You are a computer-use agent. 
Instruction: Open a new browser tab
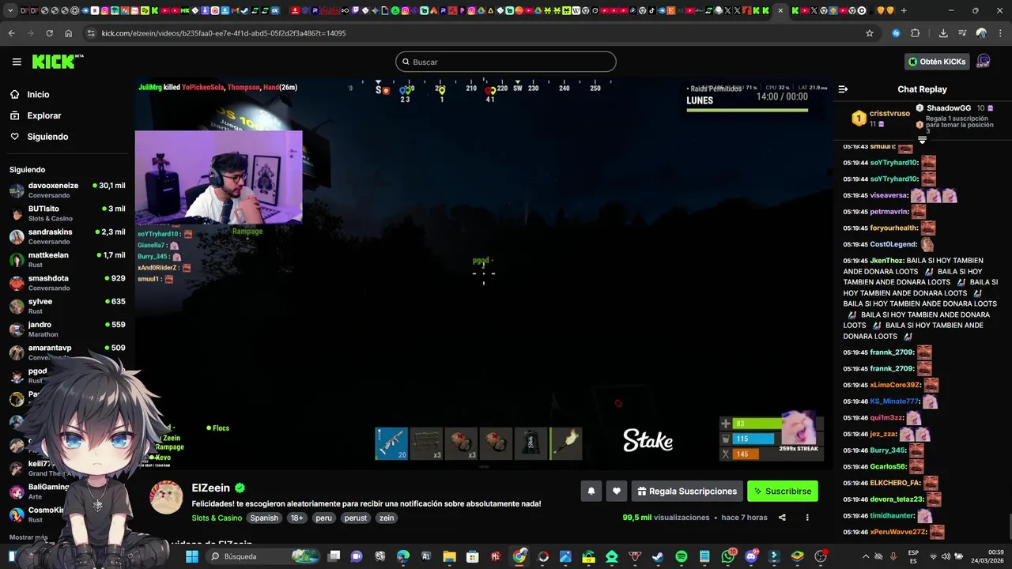[x=904, y=10]
